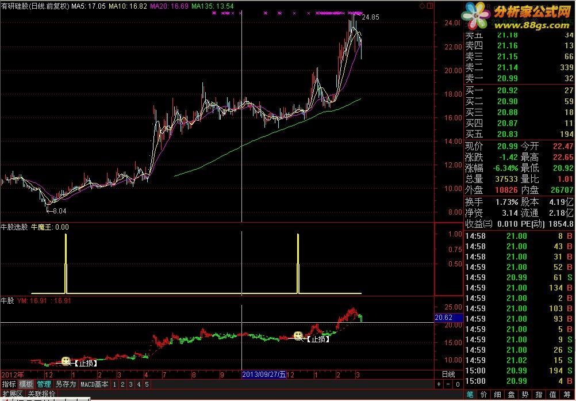Click the PE(动) 1854.8 value
The height and width of the screenshot is (401, 576).
tap(560, 224)
